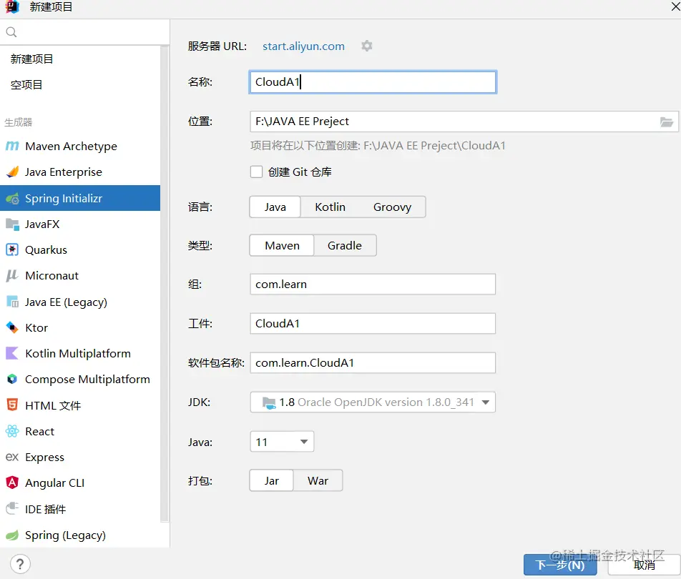Viewport: 681px width, 579px height.
Task: Select War packaging
Action: 318,480
